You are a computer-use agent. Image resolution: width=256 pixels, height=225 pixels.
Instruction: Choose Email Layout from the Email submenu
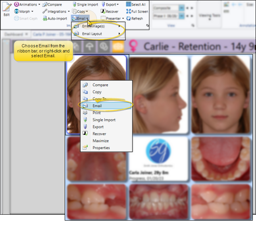(x=92, y=34)
